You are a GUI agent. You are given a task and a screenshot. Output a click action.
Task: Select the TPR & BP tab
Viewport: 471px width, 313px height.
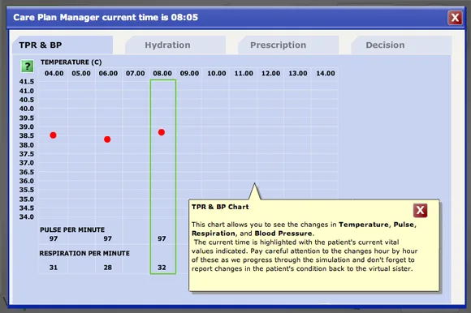(63, 45)
